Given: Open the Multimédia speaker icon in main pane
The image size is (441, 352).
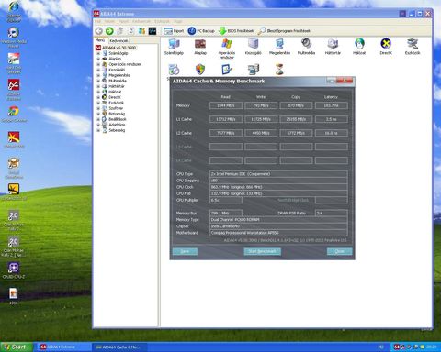Looking at the screenshot, I should click(x=306, y=47).
